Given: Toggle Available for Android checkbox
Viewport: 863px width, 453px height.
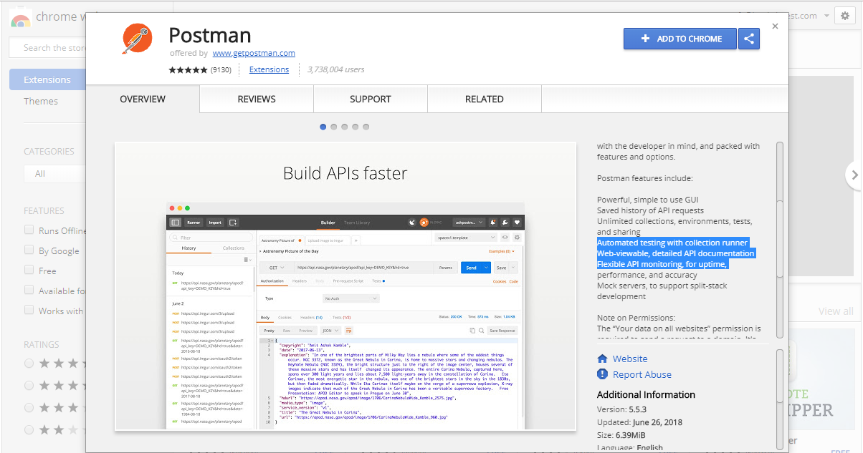Looking at the screenshot, I should click(x=29, y=291).
